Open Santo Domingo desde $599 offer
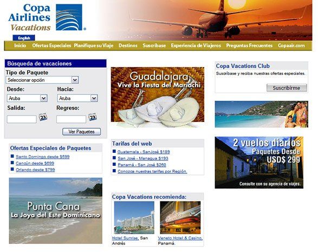318x252 pixels. [x=43, y=157]
